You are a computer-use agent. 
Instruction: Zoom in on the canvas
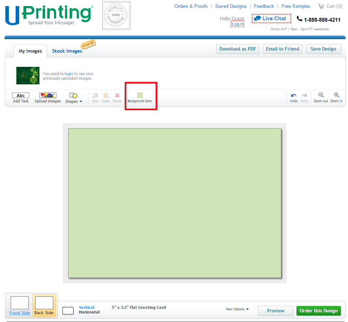pyautogui.click(x=336, y=95)
